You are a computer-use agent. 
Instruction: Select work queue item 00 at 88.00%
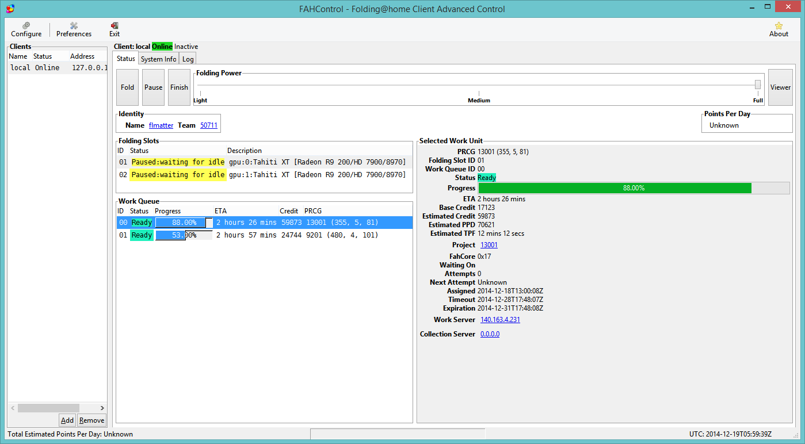click(x=264, y=223)
